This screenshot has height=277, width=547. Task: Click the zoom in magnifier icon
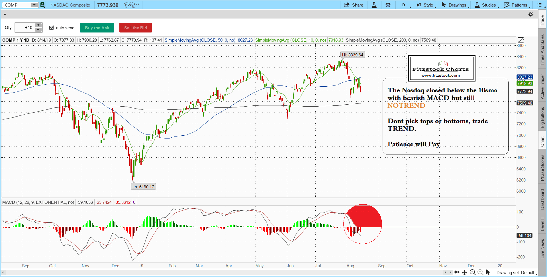(x=473, y=272)
